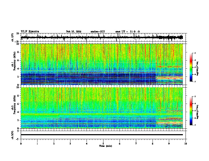Click the "-7" label below ch.2 colorbar
209x161 pixels.
click(194, 125)
